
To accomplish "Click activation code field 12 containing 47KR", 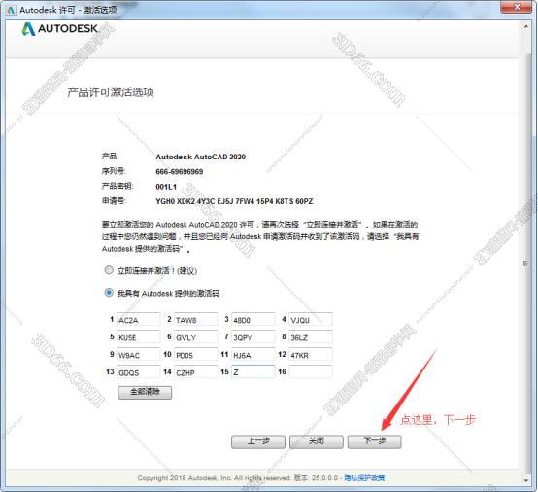I will point(311,355).
